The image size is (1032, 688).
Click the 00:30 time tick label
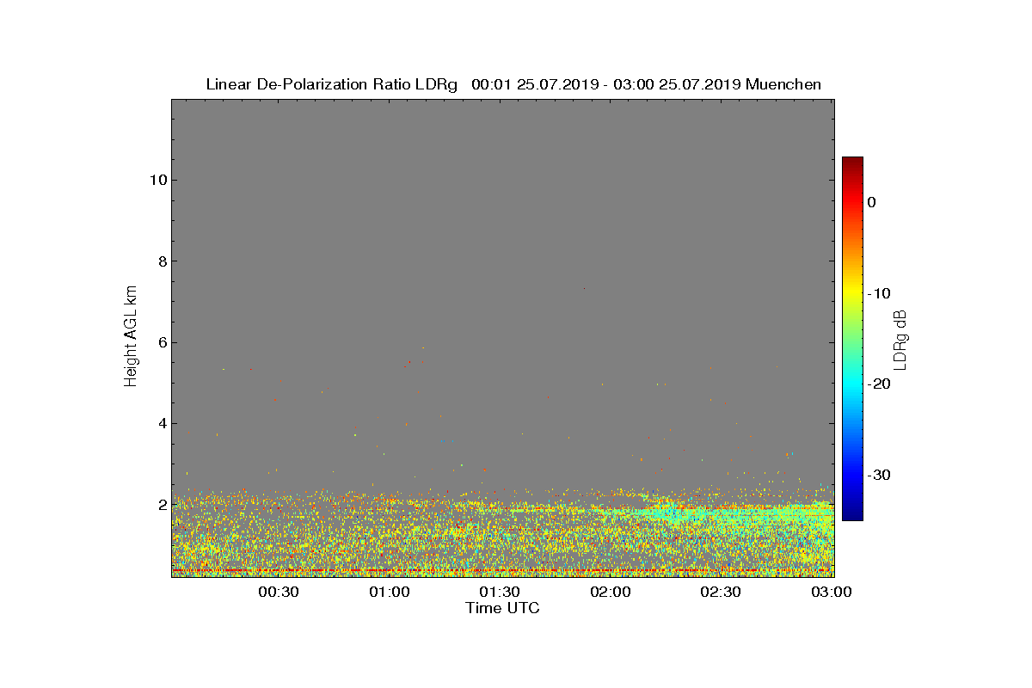pos(279,592)
